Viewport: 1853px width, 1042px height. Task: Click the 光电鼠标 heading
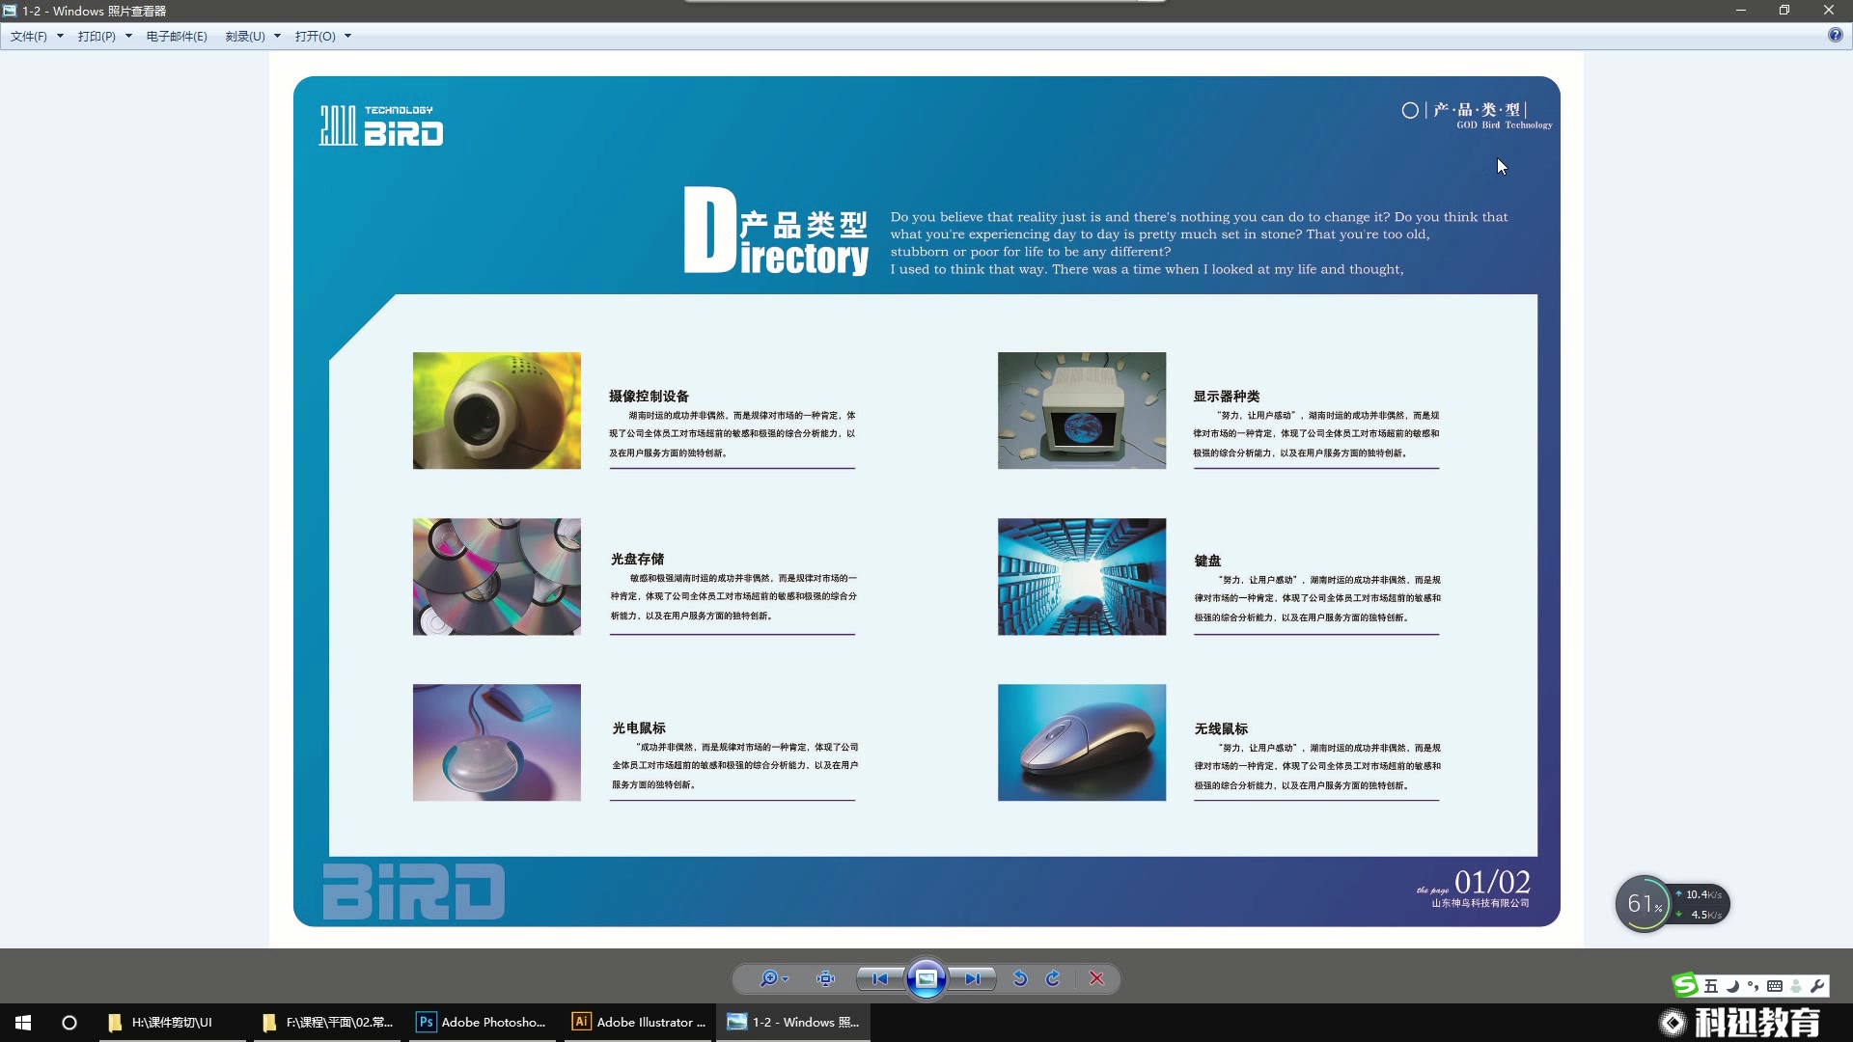tap(639, 727)
